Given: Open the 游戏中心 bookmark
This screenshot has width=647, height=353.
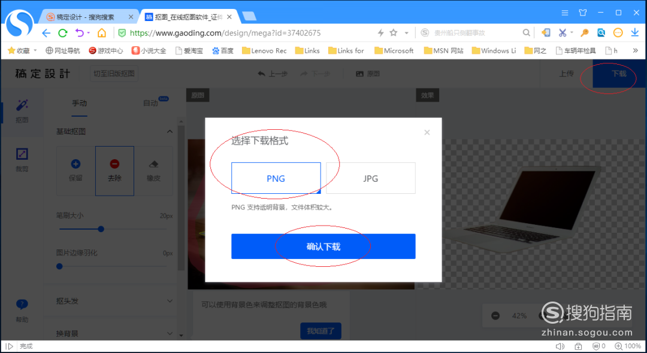Looking at the screenshot, I should click(x=105, y=50).
